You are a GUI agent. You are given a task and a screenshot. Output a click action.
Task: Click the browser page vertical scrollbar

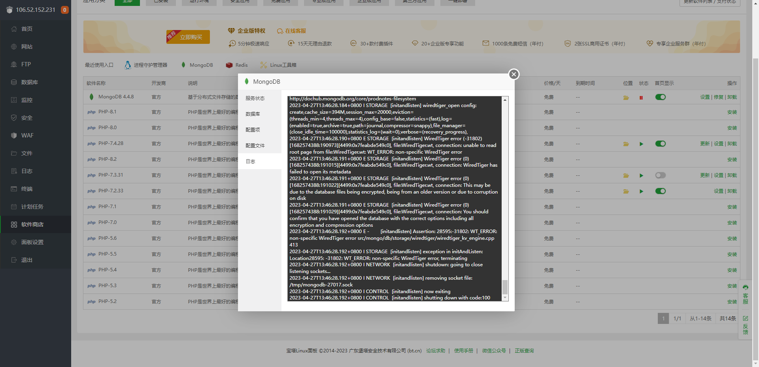(755, 209)
